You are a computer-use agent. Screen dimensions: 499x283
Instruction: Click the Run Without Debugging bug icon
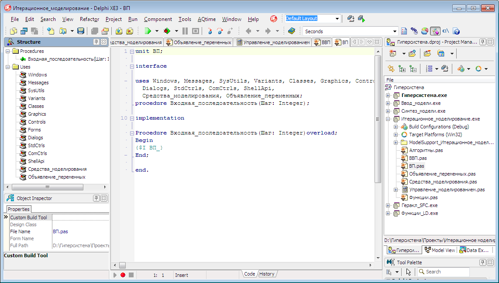pos(167,31)
